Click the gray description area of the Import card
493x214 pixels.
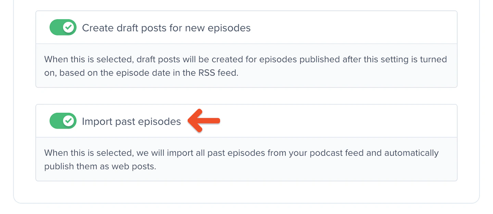[246, 159]
